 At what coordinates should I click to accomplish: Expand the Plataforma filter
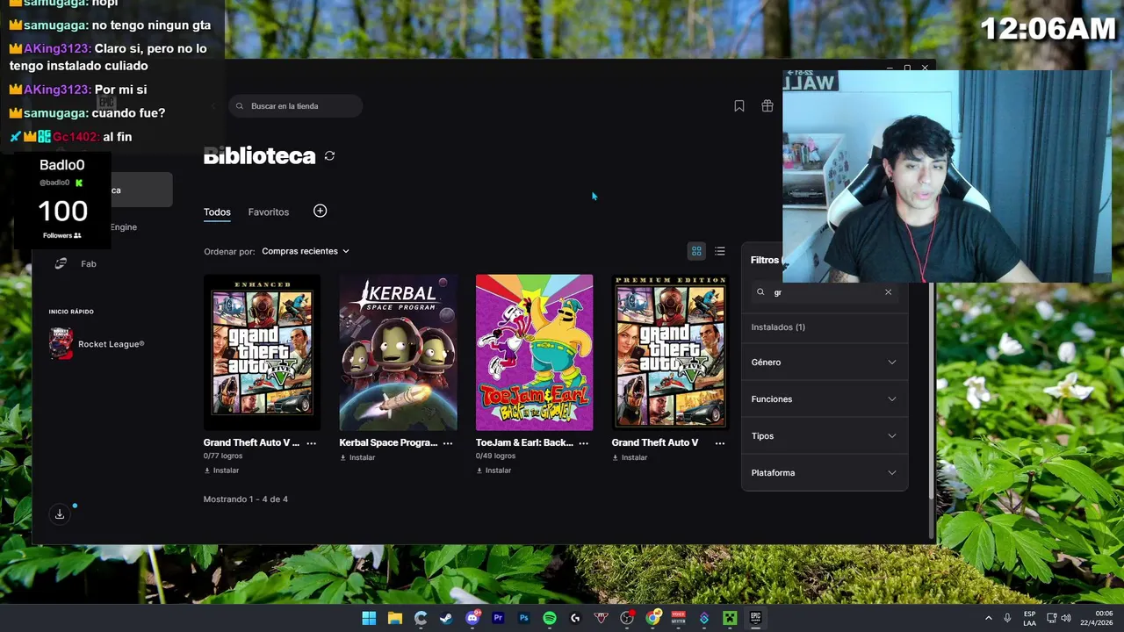tap(824, 472)
